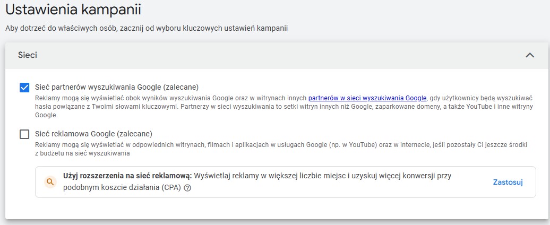Enable the Sieć reklamowa Google checkbox
Screen dimensions: 550x225
(24, 134)
